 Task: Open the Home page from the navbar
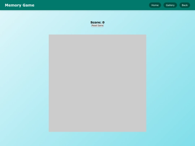(155, 5)
